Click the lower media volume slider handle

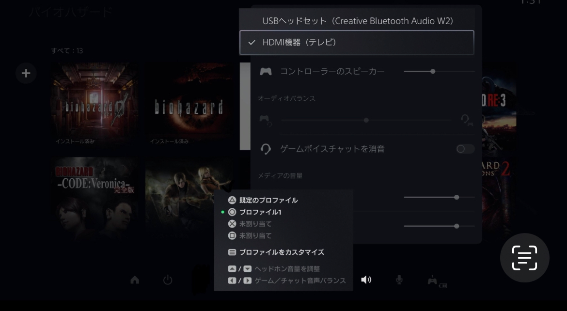tap(457, 226)
